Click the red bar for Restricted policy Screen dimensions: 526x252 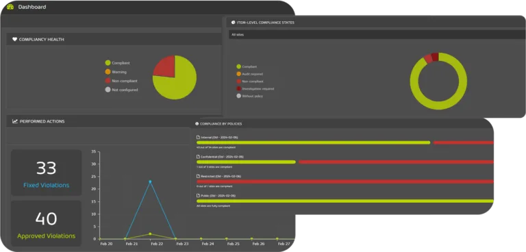(345, 181)
